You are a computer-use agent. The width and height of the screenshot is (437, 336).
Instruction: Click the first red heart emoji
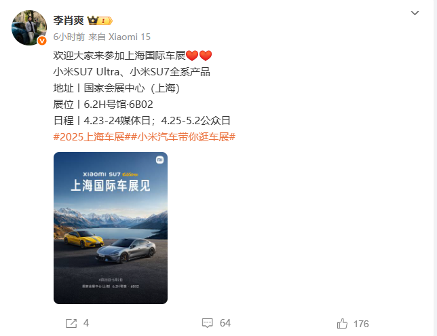point(192,56)
